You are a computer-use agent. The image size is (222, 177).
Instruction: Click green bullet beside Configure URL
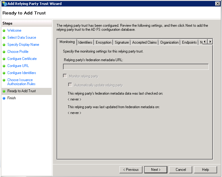(x=4, y=66)
